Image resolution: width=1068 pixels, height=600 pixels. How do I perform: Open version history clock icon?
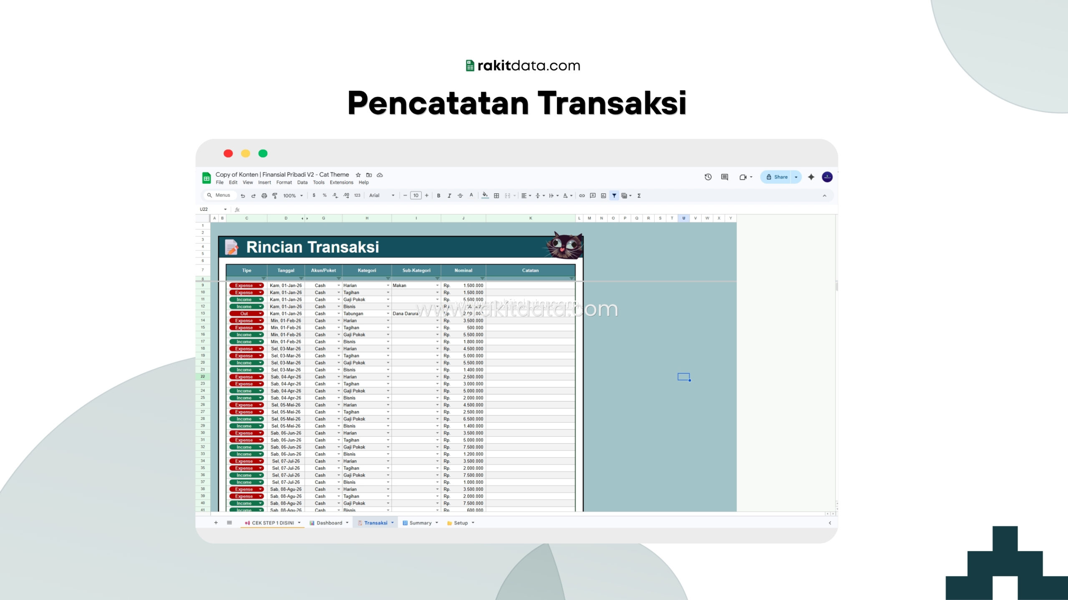coord(708,177)
